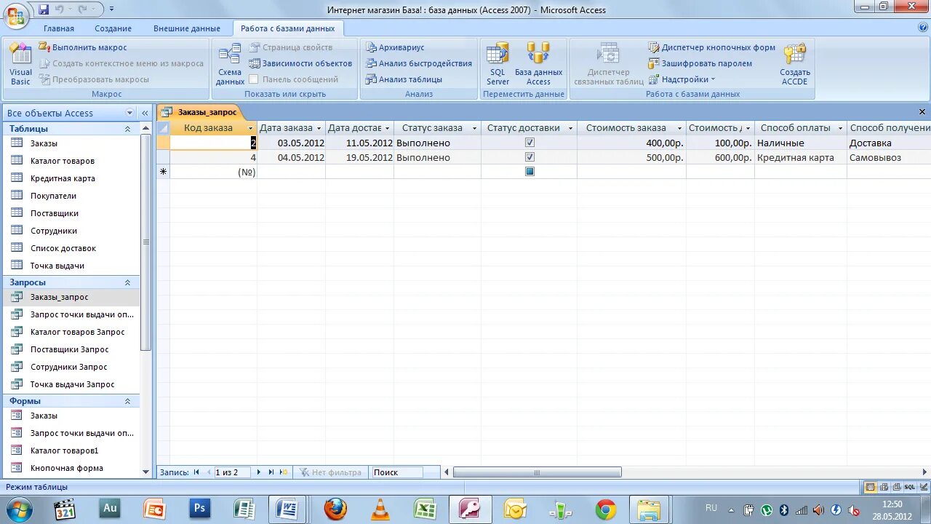Switch to SQL view in status bar

(910, 487)
